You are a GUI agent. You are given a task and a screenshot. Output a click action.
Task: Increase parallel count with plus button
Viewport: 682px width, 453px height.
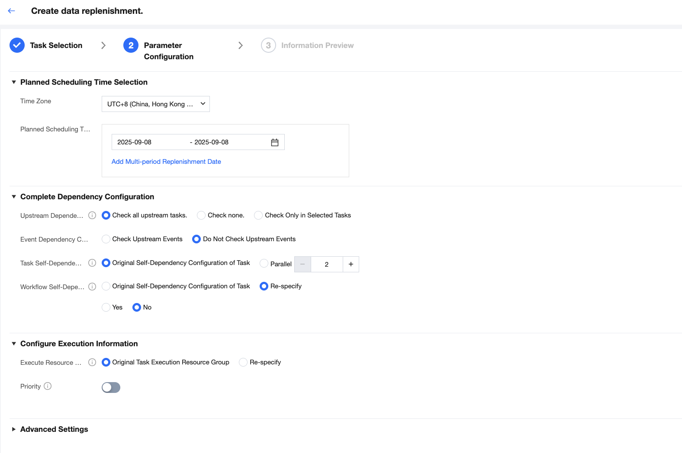click(351, 264)
